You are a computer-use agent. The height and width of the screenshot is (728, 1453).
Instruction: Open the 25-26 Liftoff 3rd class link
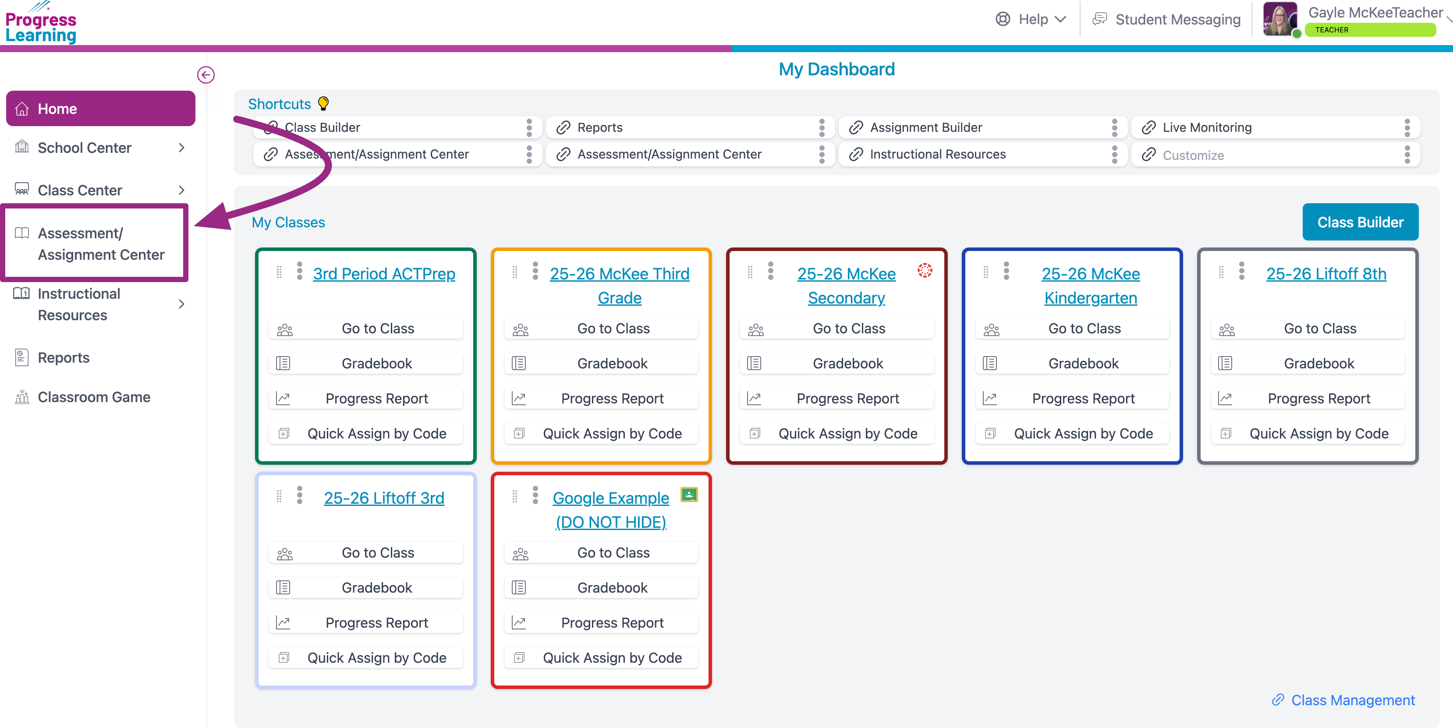tap(384, 498)
